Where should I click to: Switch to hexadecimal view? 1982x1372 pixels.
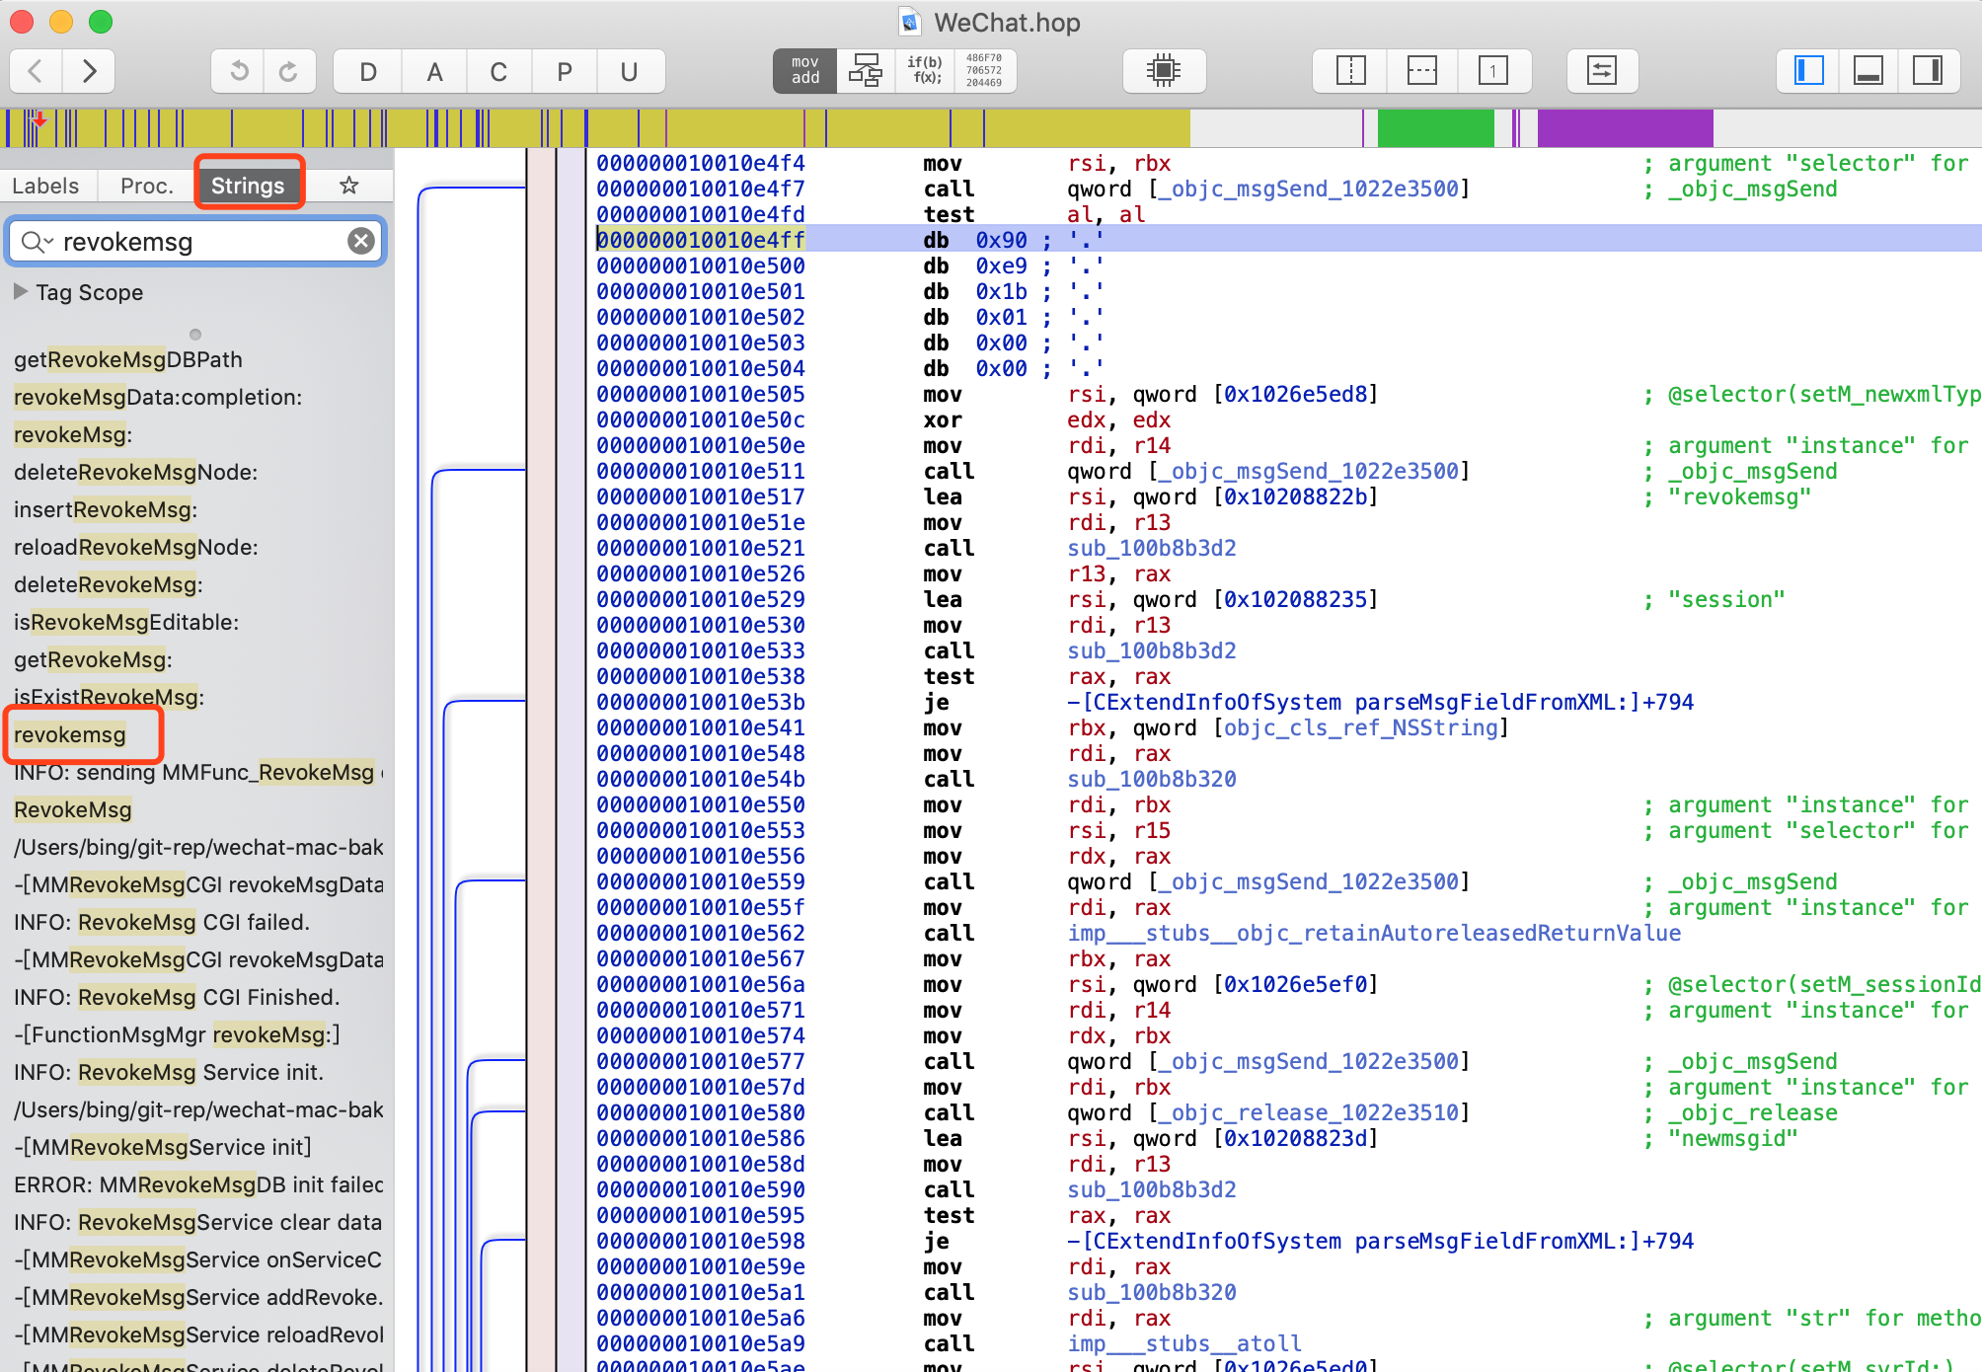tap(984, 71)
